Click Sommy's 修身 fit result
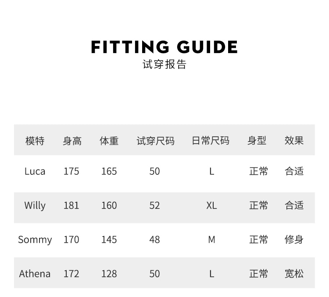This screenshot has height=297, width=329. pos(294,240)
